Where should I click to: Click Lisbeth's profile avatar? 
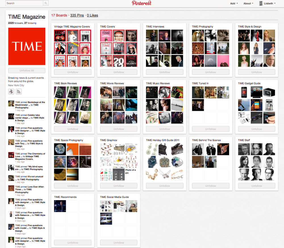(x=261, y=3)
